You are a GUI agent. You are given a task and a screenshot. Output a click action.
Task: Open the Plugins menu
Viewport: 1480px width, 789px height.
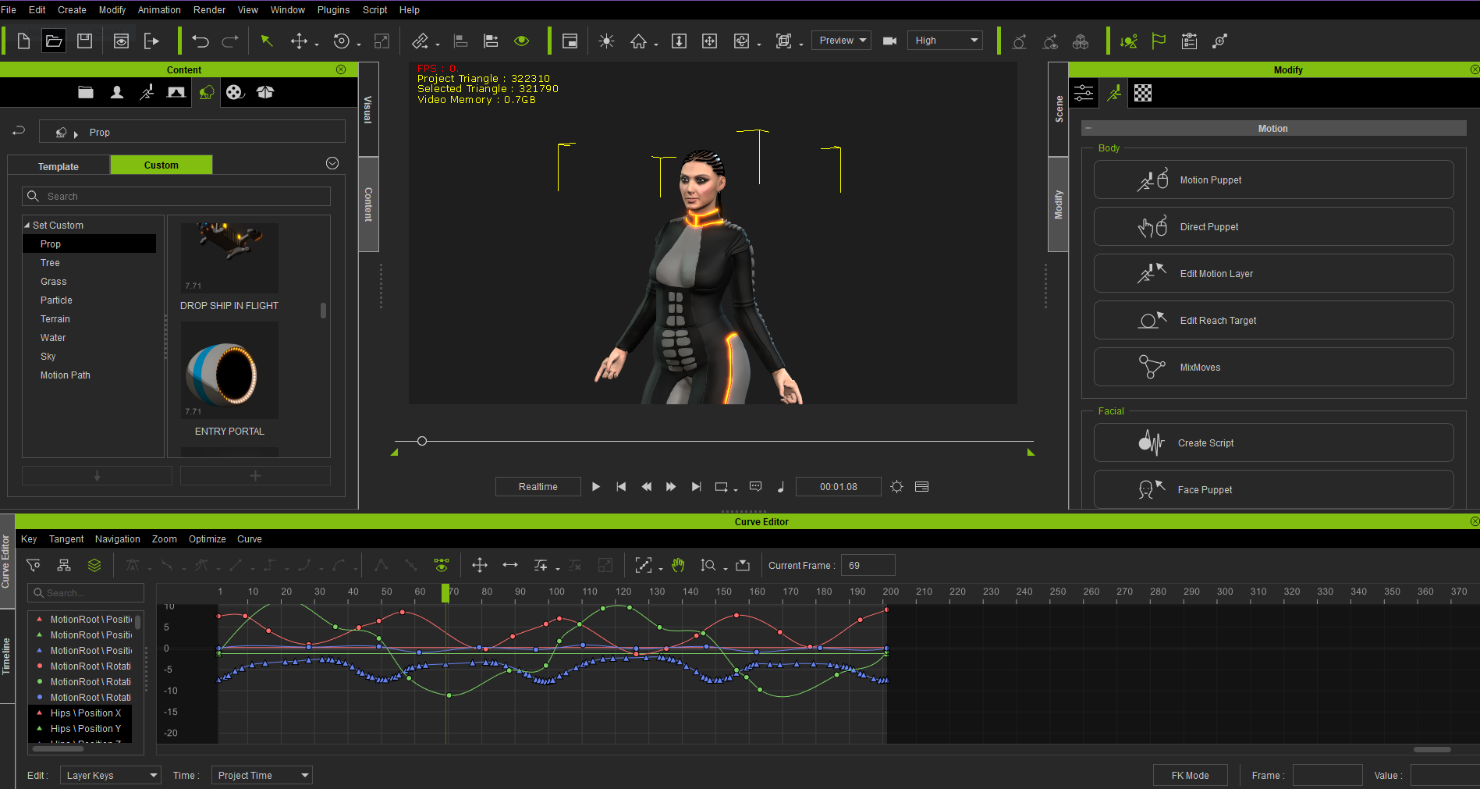click(333, 10)
